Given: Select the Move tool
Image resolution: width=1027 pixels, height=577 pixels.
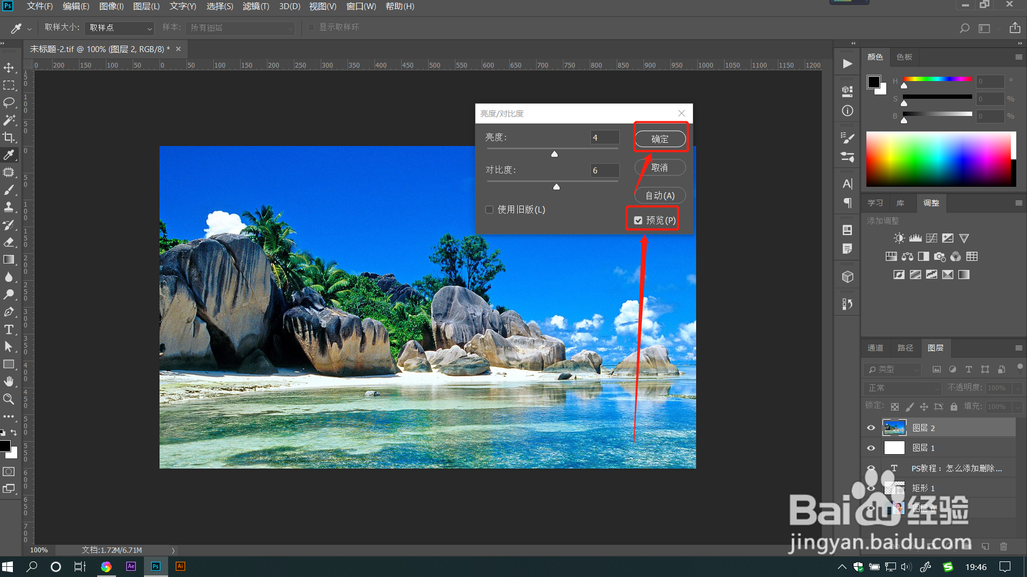Looking at the screenshot, I should pos(9,68).
